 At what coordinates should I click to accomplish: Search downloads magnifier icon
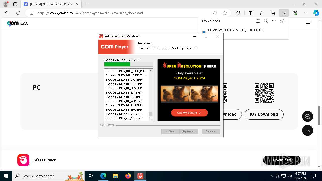tap(266, 21)
